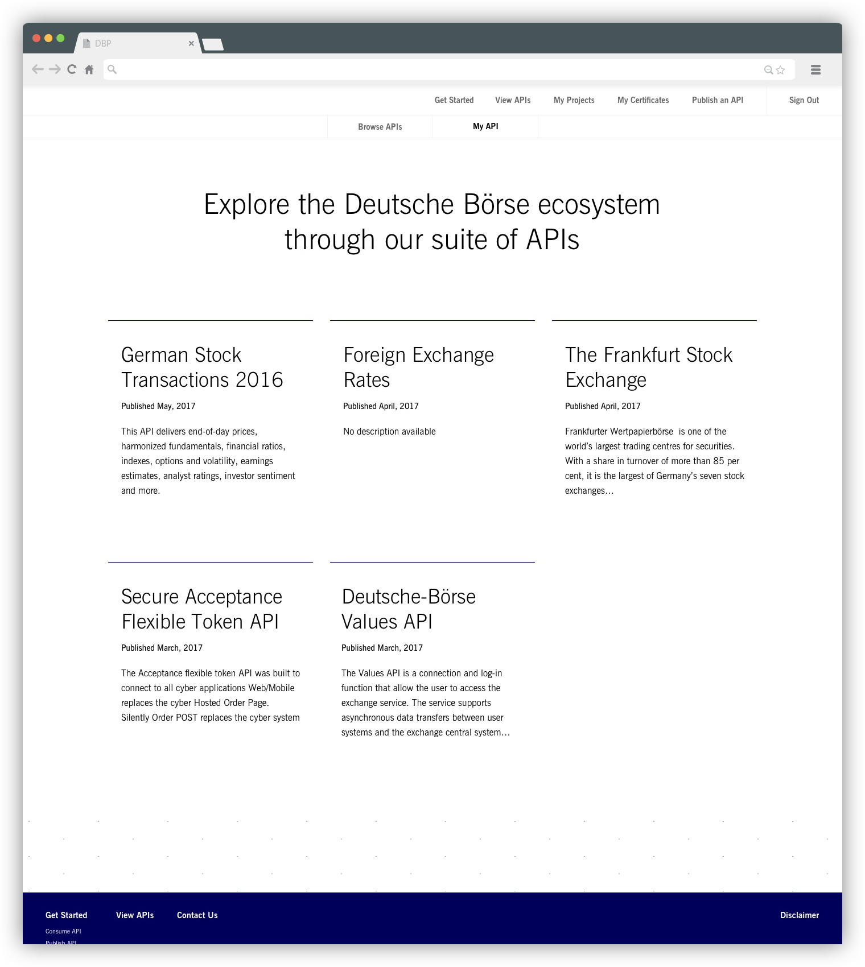Click Contact Us in the footer
Viewport: 865px width, 967px height.
click(x=197, y=915)
